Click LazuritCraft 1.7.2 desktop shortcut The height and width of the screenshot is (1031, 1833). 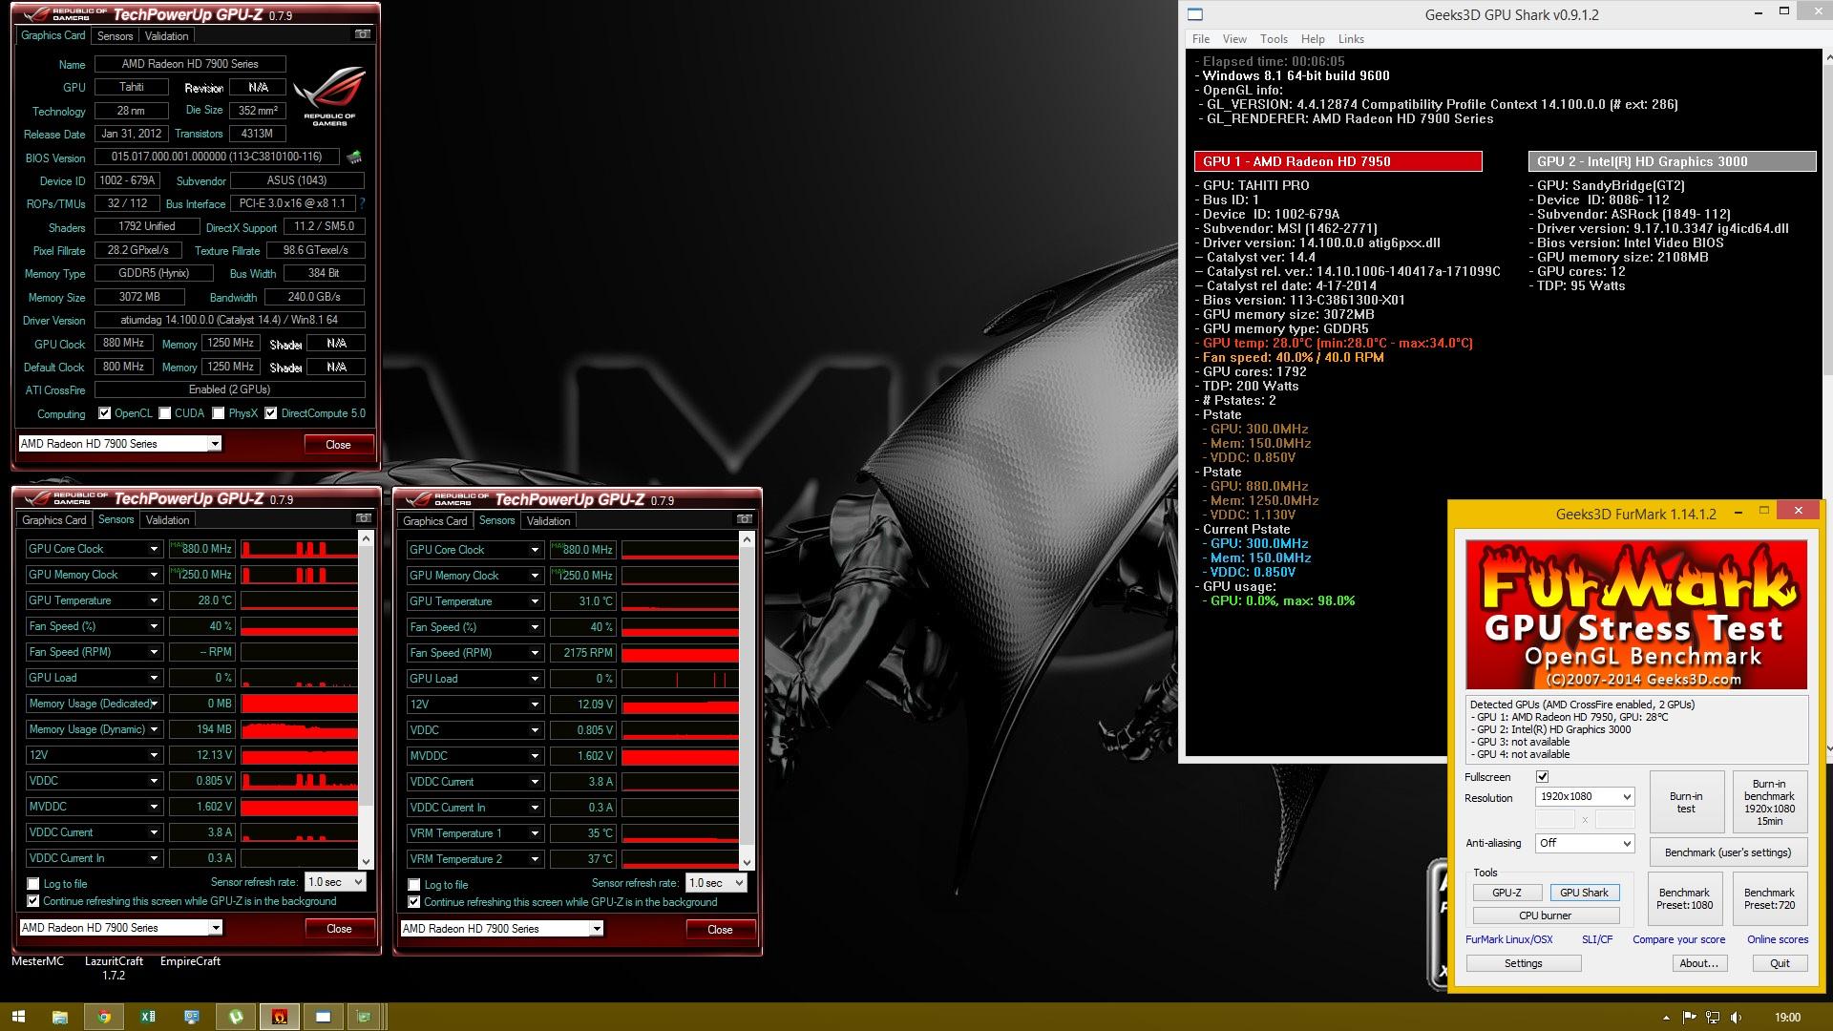114,968
